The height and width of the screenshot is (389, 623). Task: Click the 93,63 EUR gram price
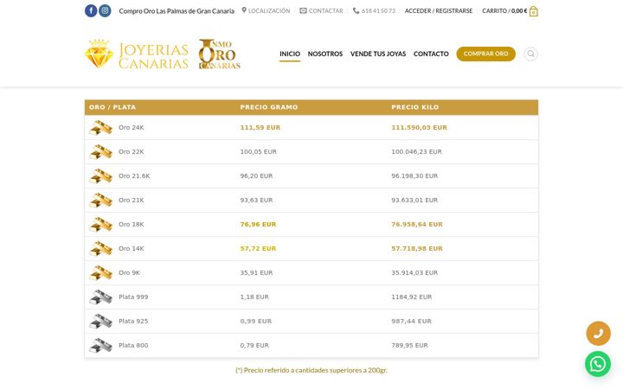(256, 200)
